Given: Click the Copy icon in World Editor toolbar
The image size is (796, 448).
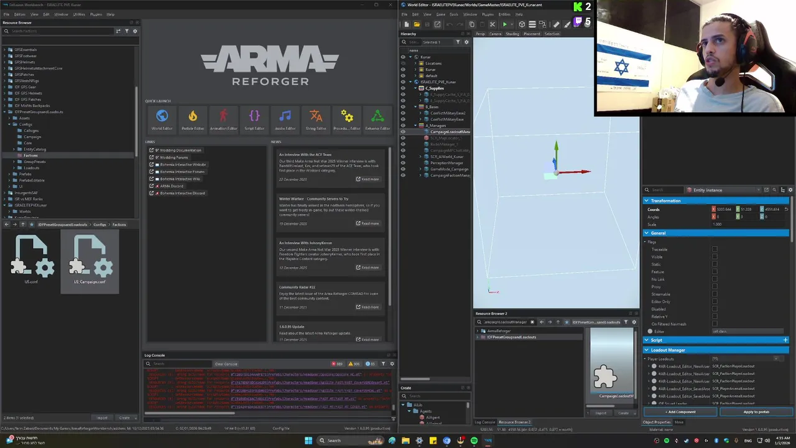Looking at the screenshot, I should [x=471, y=24].
